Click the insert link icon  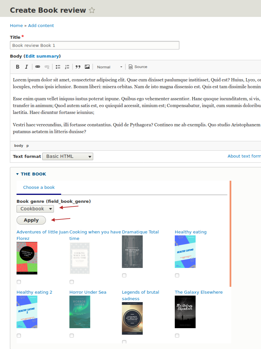coord(38,67)
